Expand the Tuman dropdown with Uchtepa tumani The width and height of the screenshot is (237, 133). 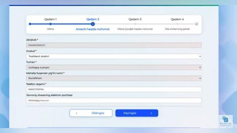114,67
